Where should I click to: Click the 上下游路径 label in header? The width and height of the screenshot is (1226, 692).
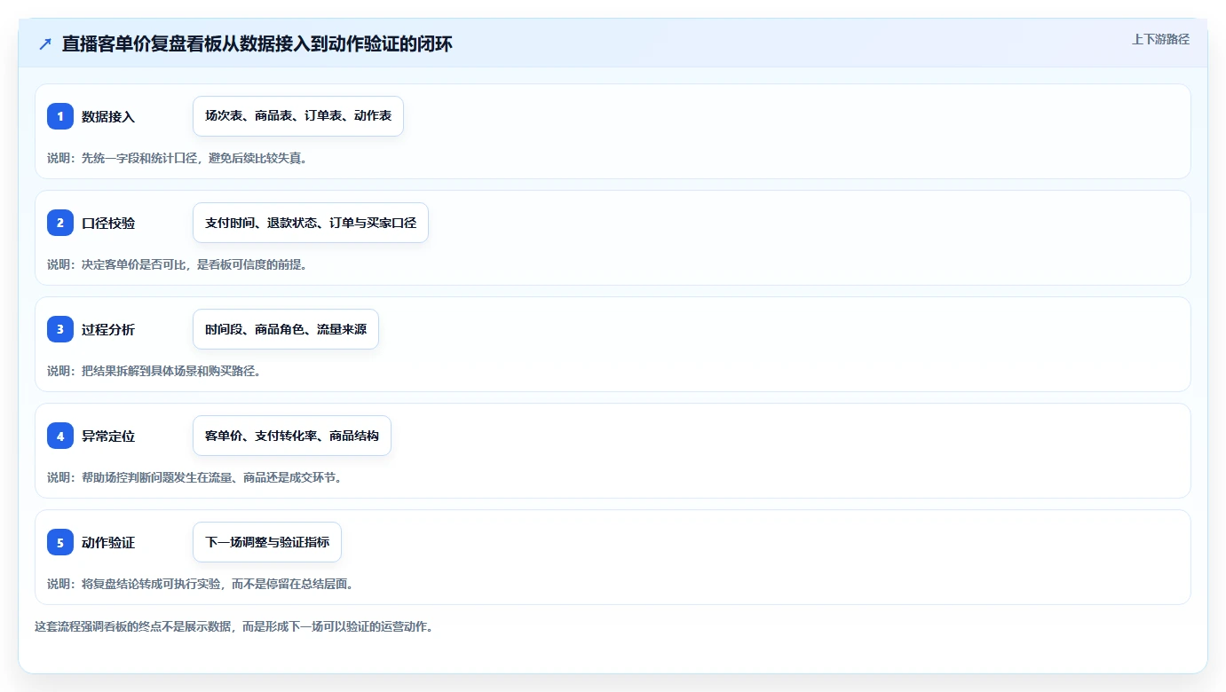click(x=1160, y=39)
